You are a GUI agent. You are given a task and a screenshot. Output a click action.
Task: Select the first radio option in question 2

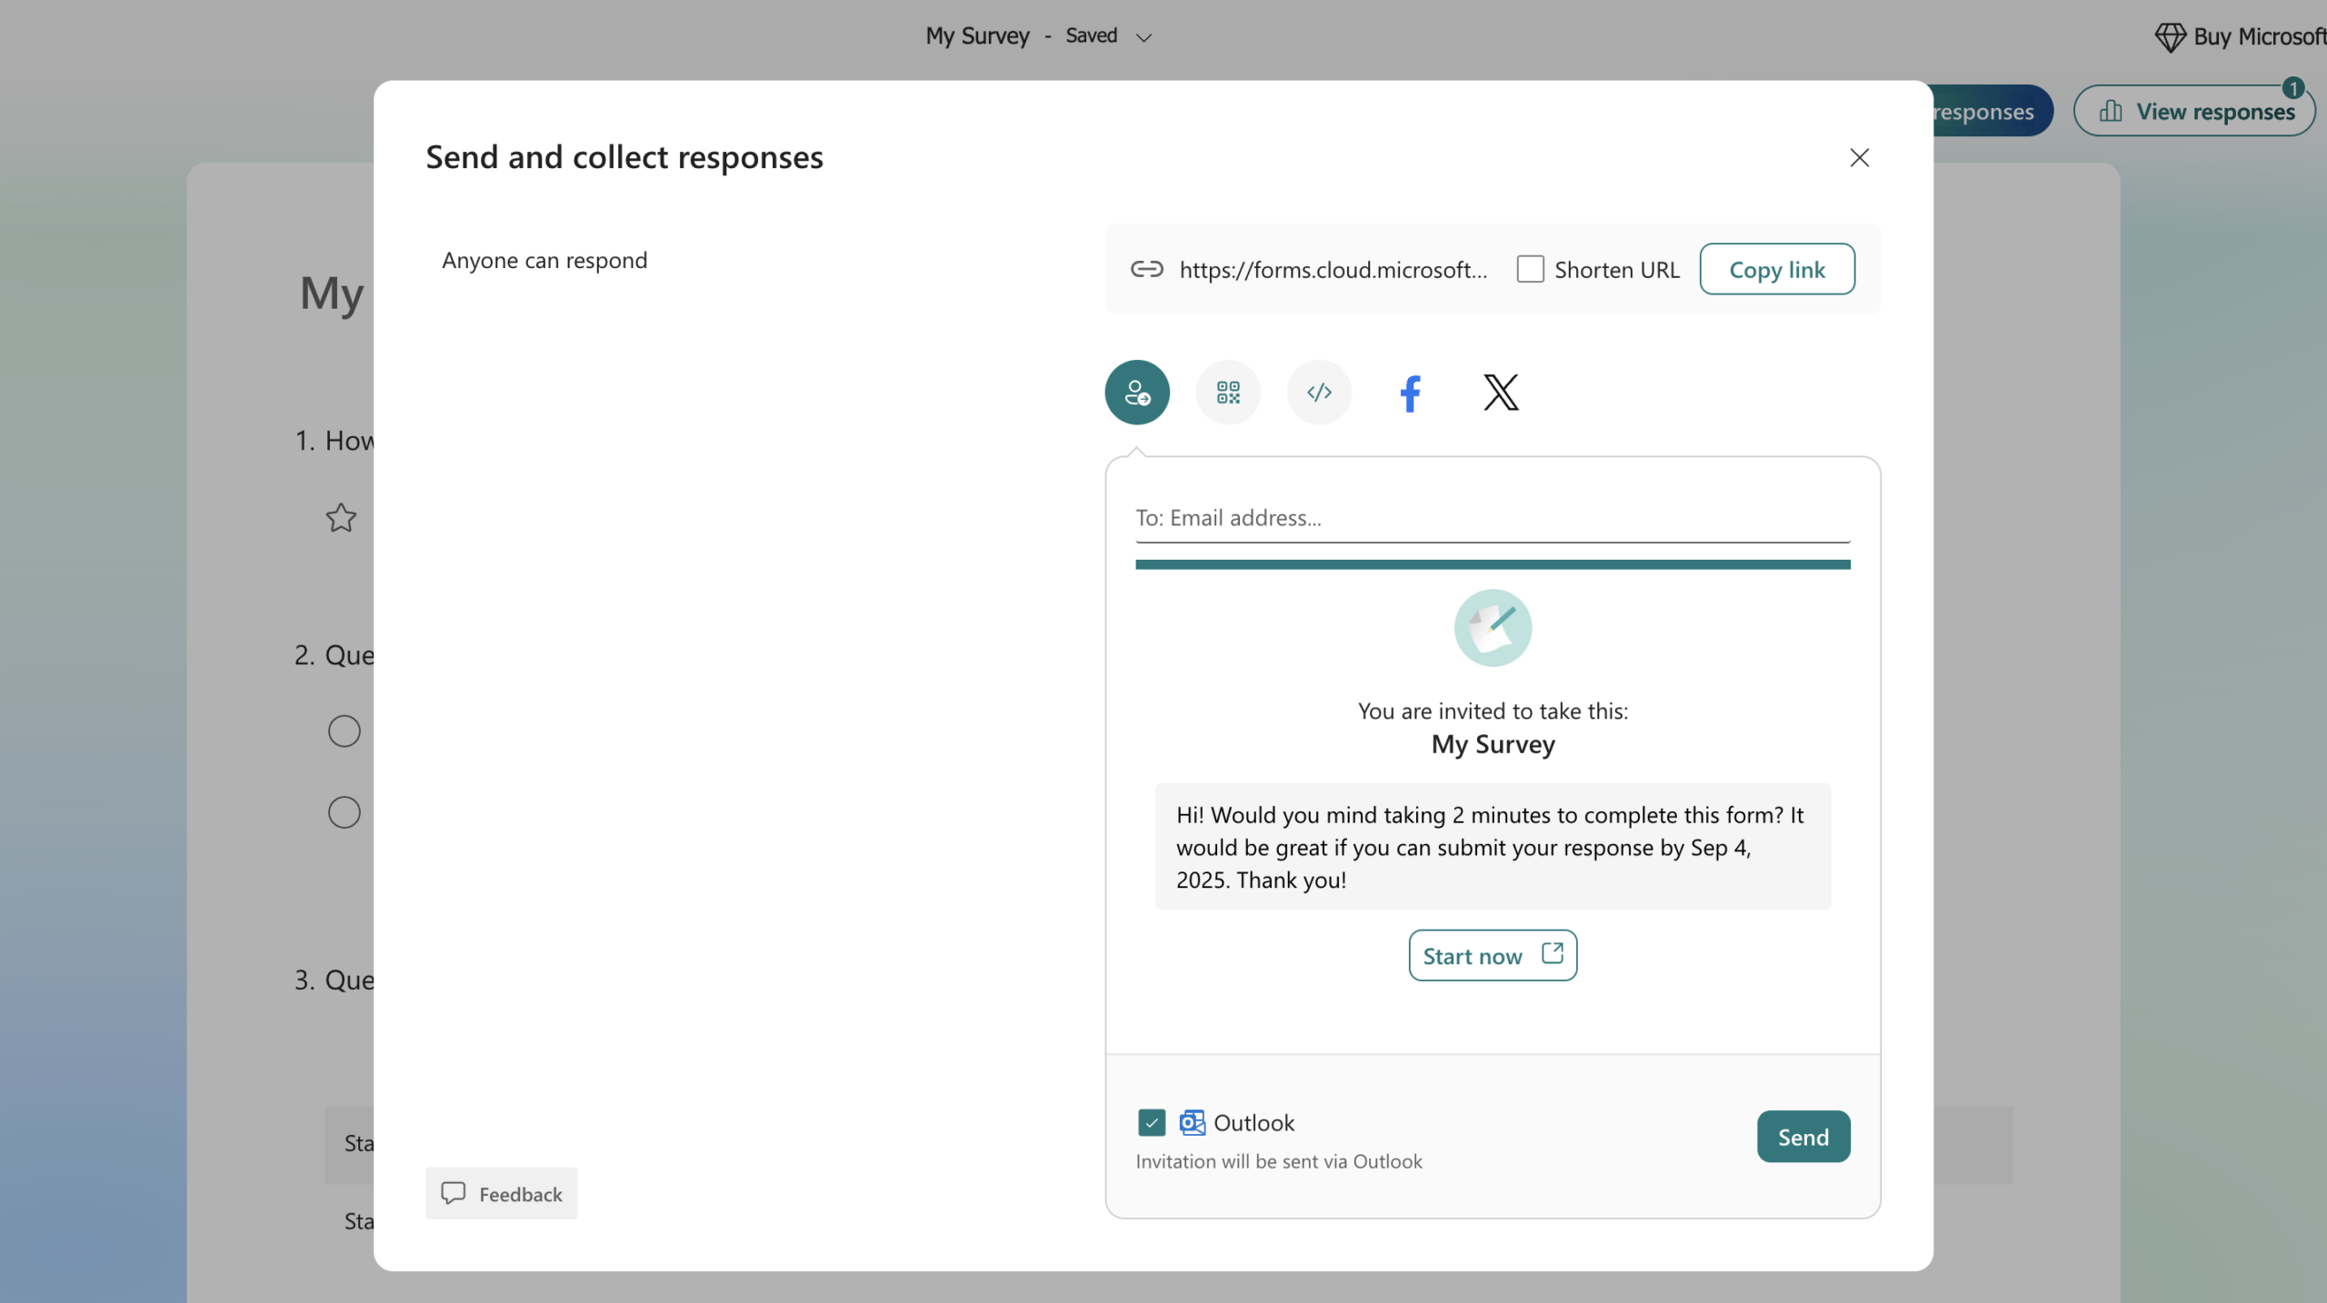(343, 730)
